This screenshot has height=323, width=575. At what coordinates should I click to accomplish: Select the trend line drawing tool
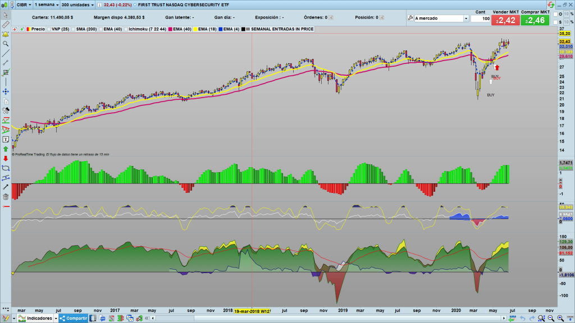6,53
